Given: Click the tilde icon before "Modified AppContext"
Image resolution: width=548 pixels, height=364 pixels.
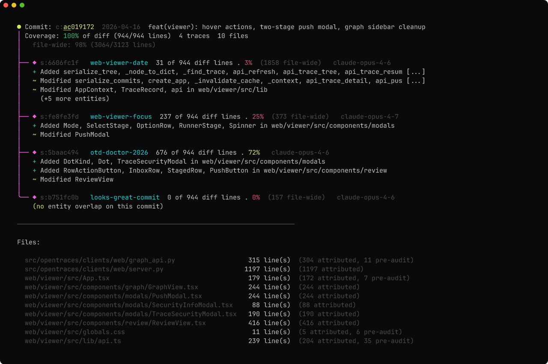Looking at the screenshot, I should [33, 89].
